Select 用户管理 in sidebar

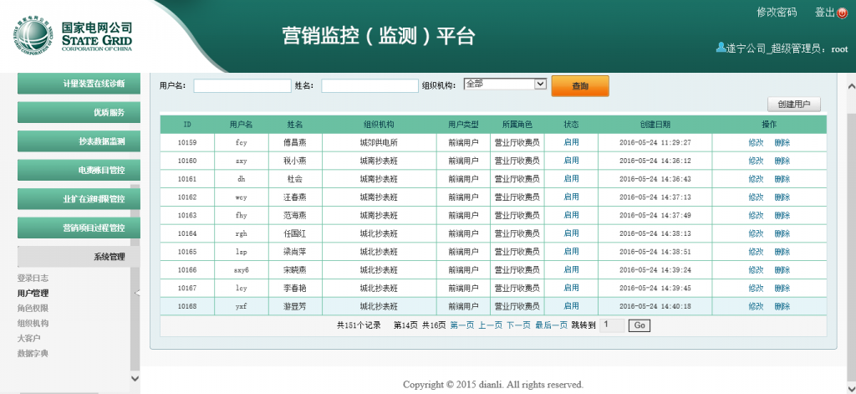pos(33,294)
